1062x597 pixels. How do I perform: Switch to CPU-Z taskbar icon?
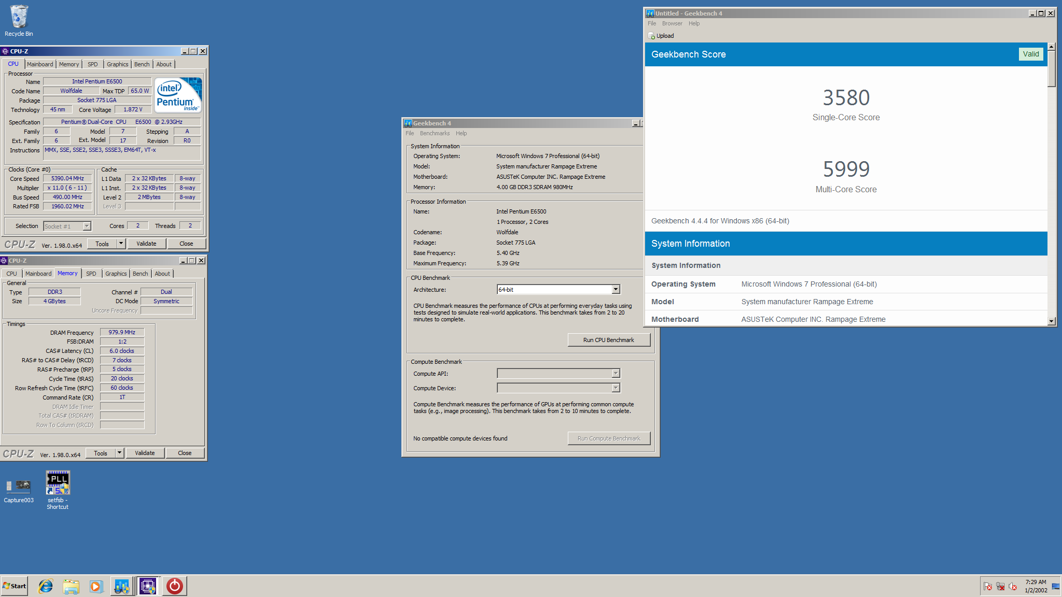(x=148, y=586)
